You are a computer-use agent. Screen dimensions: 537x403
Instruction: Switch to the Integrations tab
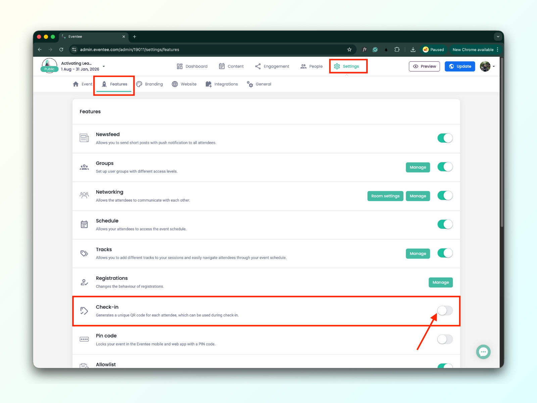222,84
